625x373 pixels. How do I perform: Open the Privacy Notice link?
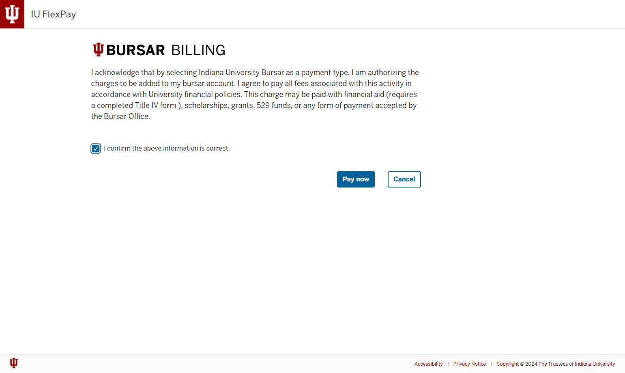coord(469,364)
